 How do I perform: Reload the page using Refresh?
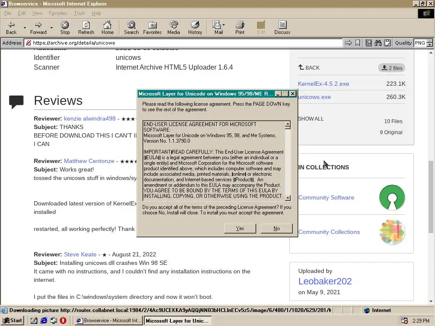point(86,28)
